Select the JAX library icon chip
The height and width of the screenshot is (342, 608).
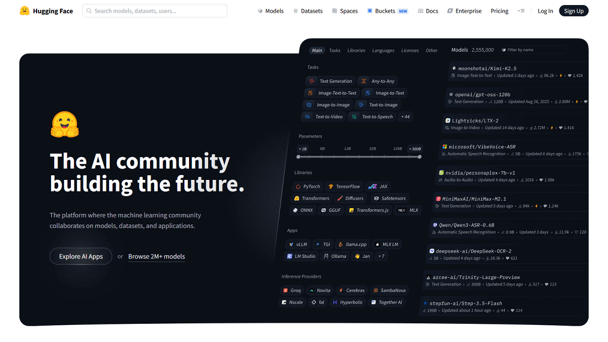coord(378,186)
